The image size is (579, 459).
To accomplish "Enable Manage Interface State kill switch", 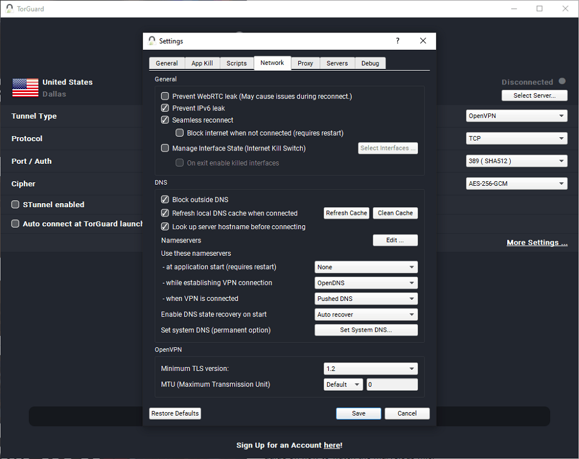I will click(165, 148).
